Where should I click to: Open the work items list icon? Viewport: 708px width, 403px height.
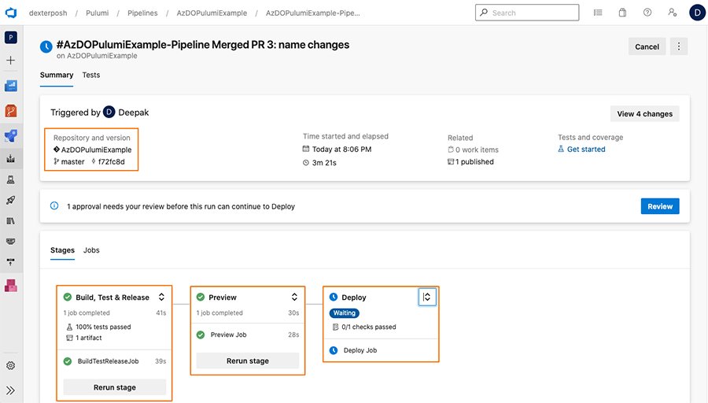[x=598, y=13]
